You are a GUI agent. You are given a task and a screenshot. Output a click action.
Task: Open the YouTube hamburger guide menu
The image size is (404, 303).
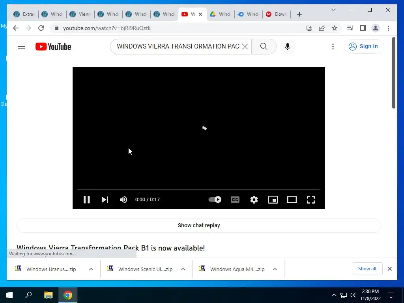pyautogui.click(x=21, y=47)
